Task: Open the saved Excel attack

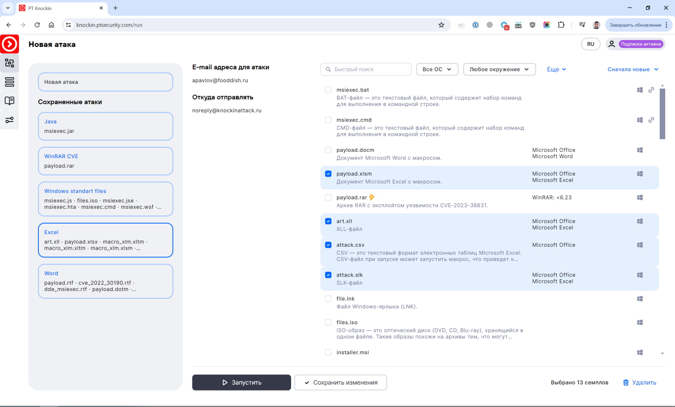Action: [105, 240]
